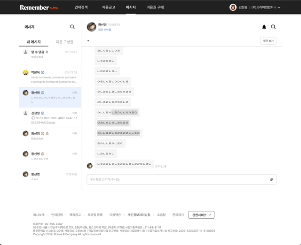301x245 pixels.
Task: Open 이용권 구매 in the top navigation
Action: pos(155,8)
